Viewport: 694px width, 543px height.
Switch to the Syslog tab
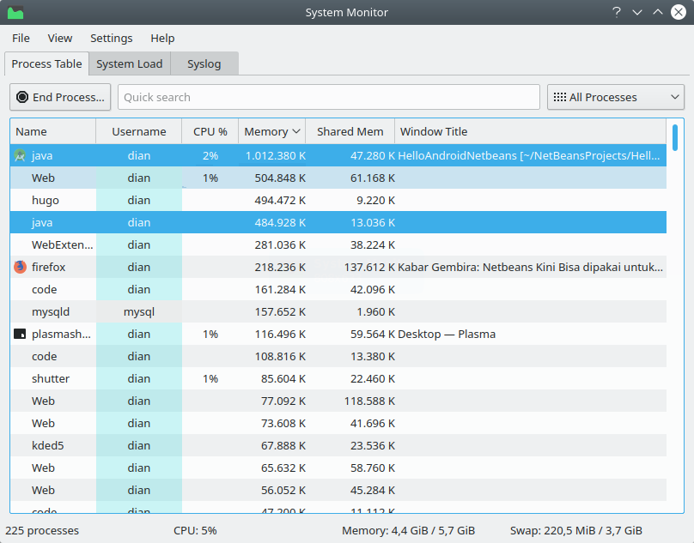tap(204, 63)
